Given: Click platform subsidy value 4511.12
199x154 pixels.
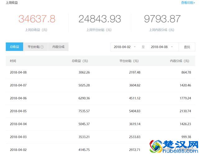Looking at the screenshot, I should click(135, 98).
